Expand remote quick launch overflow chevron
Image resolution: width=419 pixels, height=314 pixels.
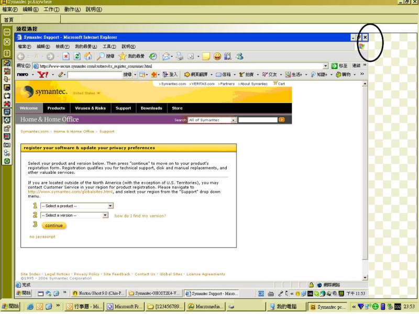click(x=64, y=293)
